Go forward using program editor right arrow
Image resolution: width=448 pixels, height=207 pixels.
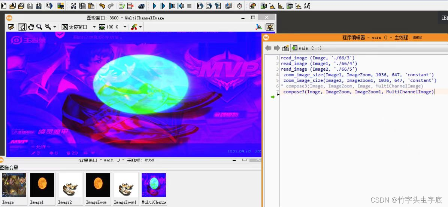(276, 48)
